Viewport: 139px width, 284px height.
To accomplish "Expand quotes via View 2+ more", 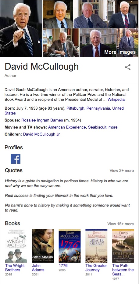I will coord(122,170).
